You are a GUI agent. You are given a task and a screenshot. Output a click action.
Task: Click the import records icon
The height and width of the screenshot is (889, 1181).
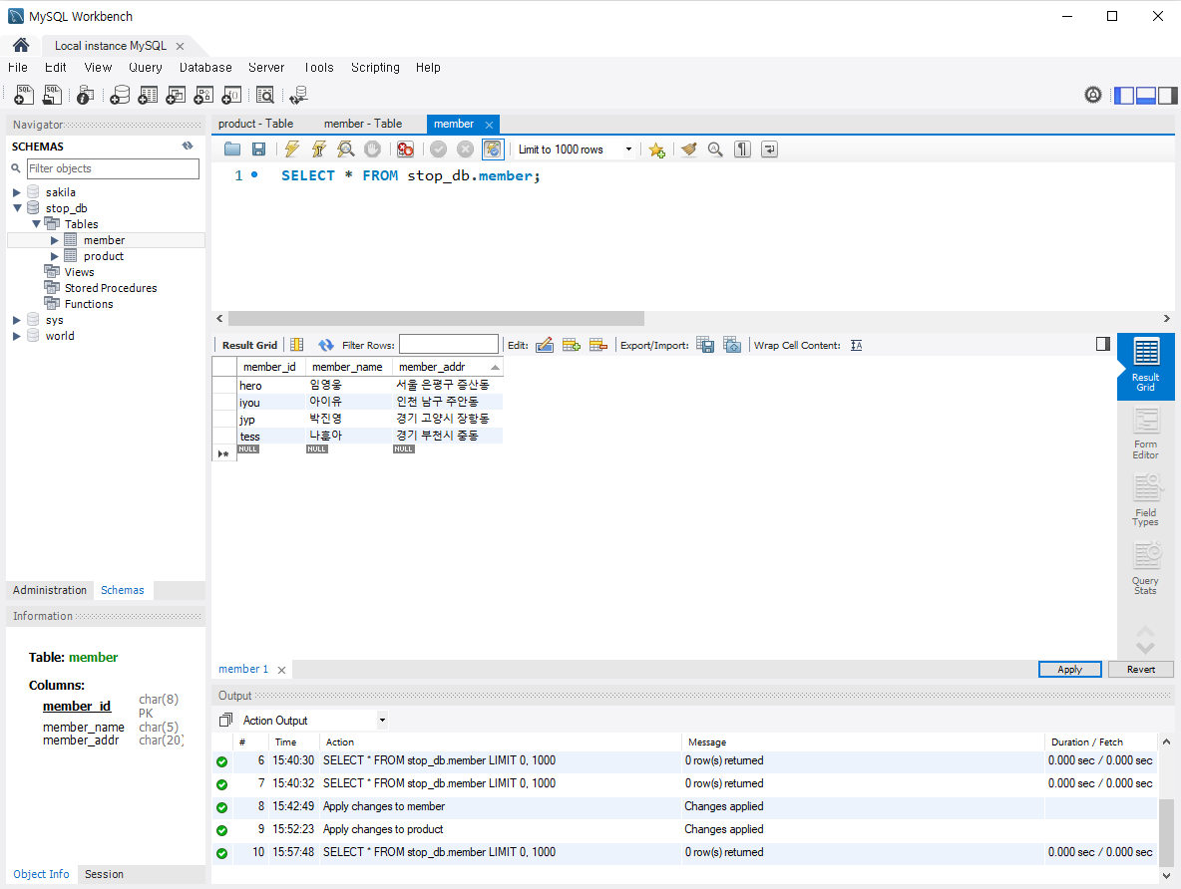(x=732, y=345)
